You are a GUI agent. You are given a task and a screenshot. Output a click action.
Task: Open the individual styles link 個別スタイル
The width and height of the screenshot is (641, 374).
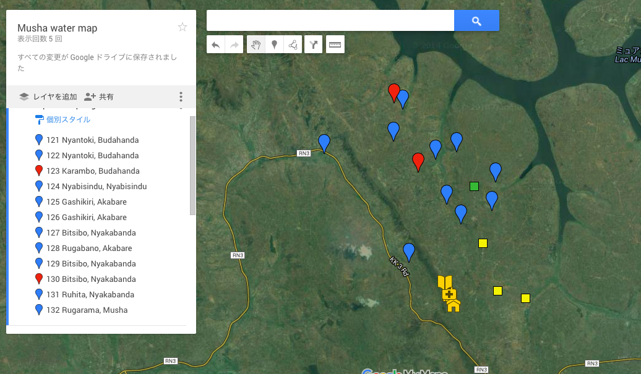click(x=63, y=120)
